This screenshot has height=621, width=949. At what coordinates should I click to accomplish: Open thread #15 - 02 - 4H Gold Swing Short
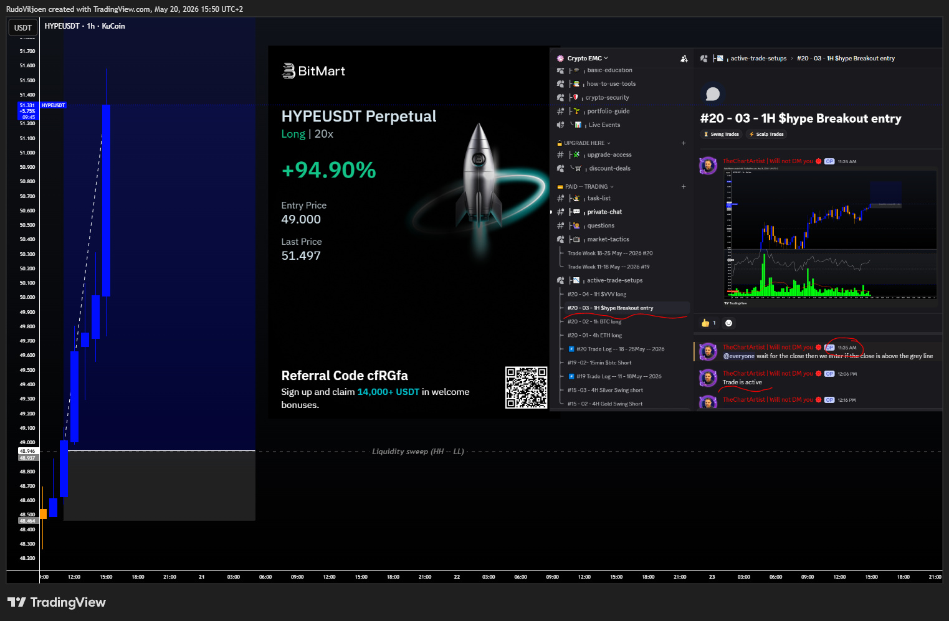(x=605, y=404)
